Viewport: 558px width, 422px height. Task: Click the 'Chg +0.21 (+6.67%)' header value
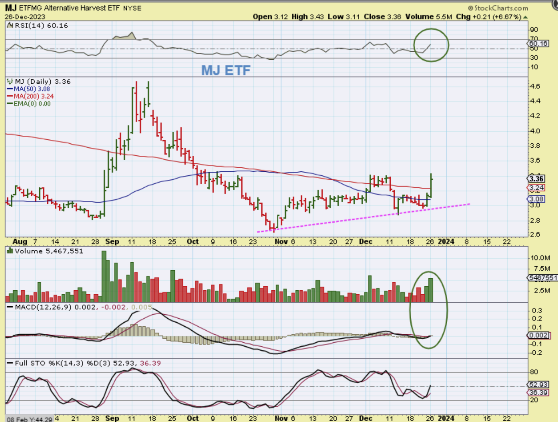pos(488,16)
